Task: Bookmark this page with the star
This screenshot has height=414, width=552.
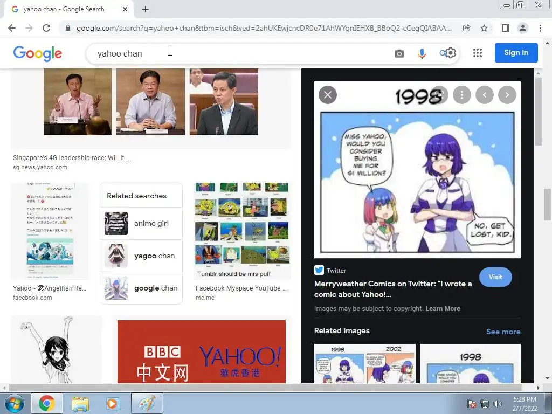Action: pos(484,28)
